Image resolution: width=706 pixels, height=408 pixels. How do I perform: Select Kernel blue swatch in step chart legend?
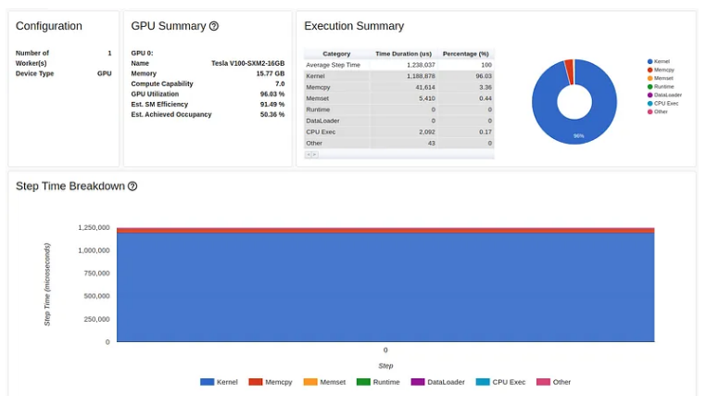coord(208,382)
